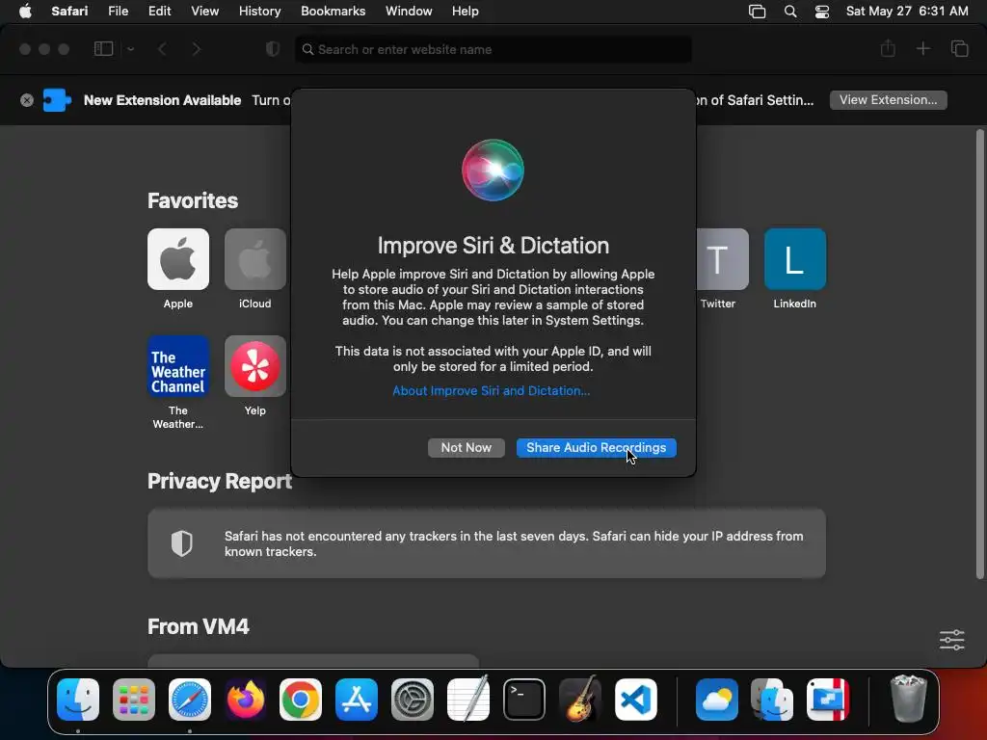Open Control Center in menu bar
The image size is (987, 740).
tap(822, 12)
